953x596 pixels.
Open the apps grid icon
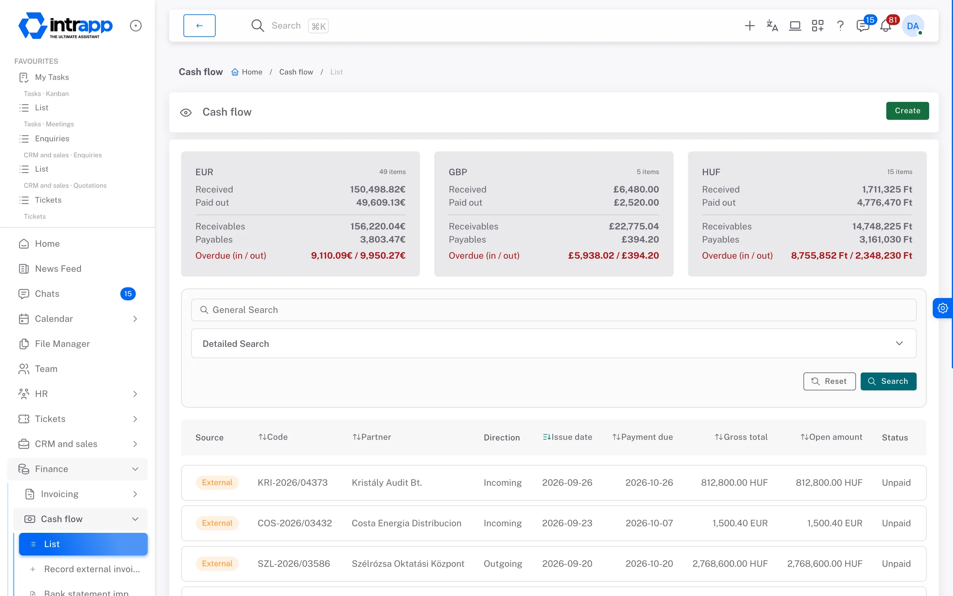pyautogui.click(x=818, y=26)
